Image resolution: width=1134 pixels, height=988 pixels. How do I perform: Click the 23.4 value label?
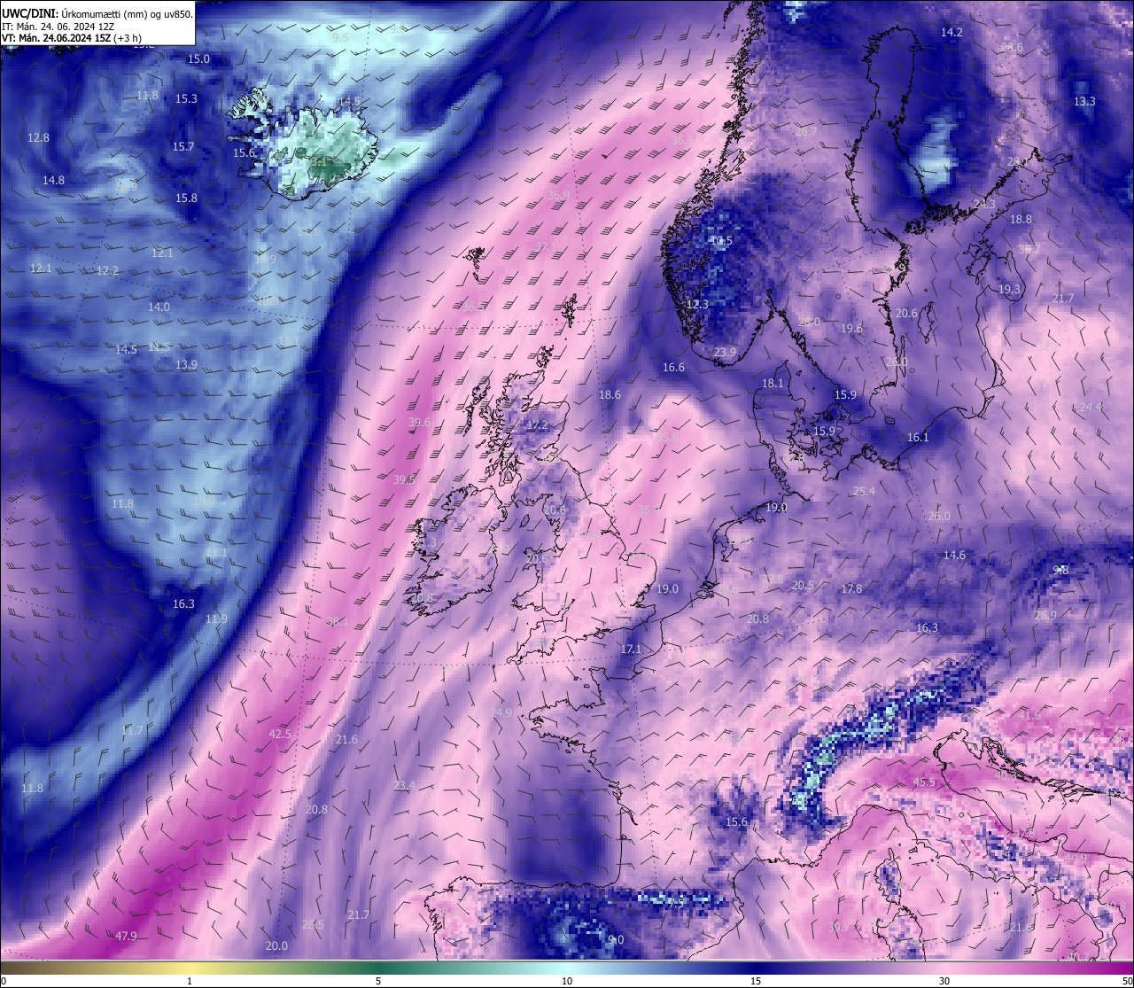(404, 785)
